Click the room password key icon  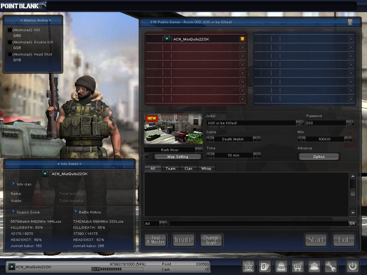tap(350, 22)
